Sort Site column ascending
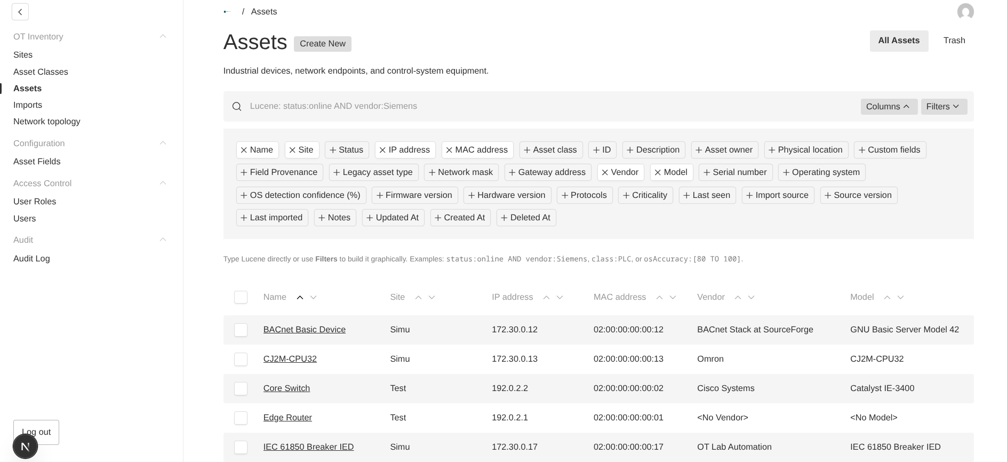The height and width of the screenshot is (462, 1007). click(x=418, y=298)
